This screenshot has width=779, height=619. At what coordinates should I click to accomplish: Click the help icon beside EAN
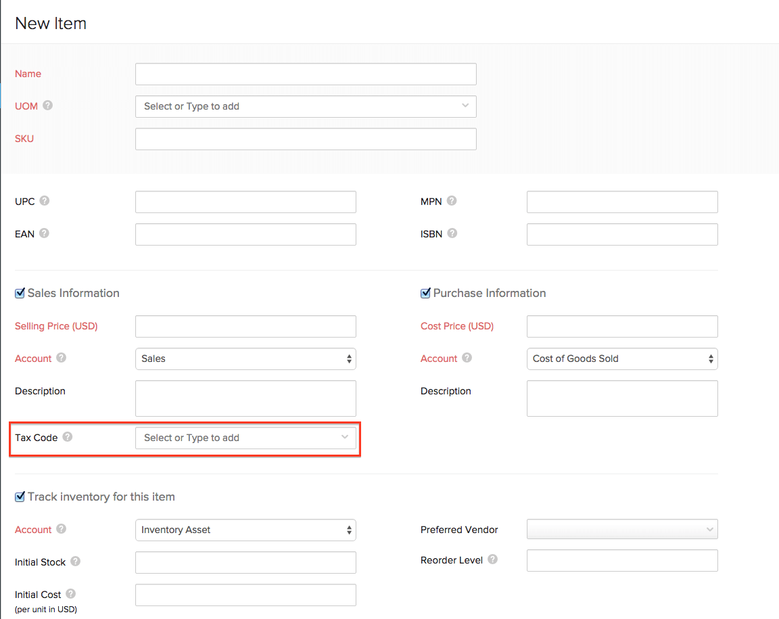tap(44, 233)
